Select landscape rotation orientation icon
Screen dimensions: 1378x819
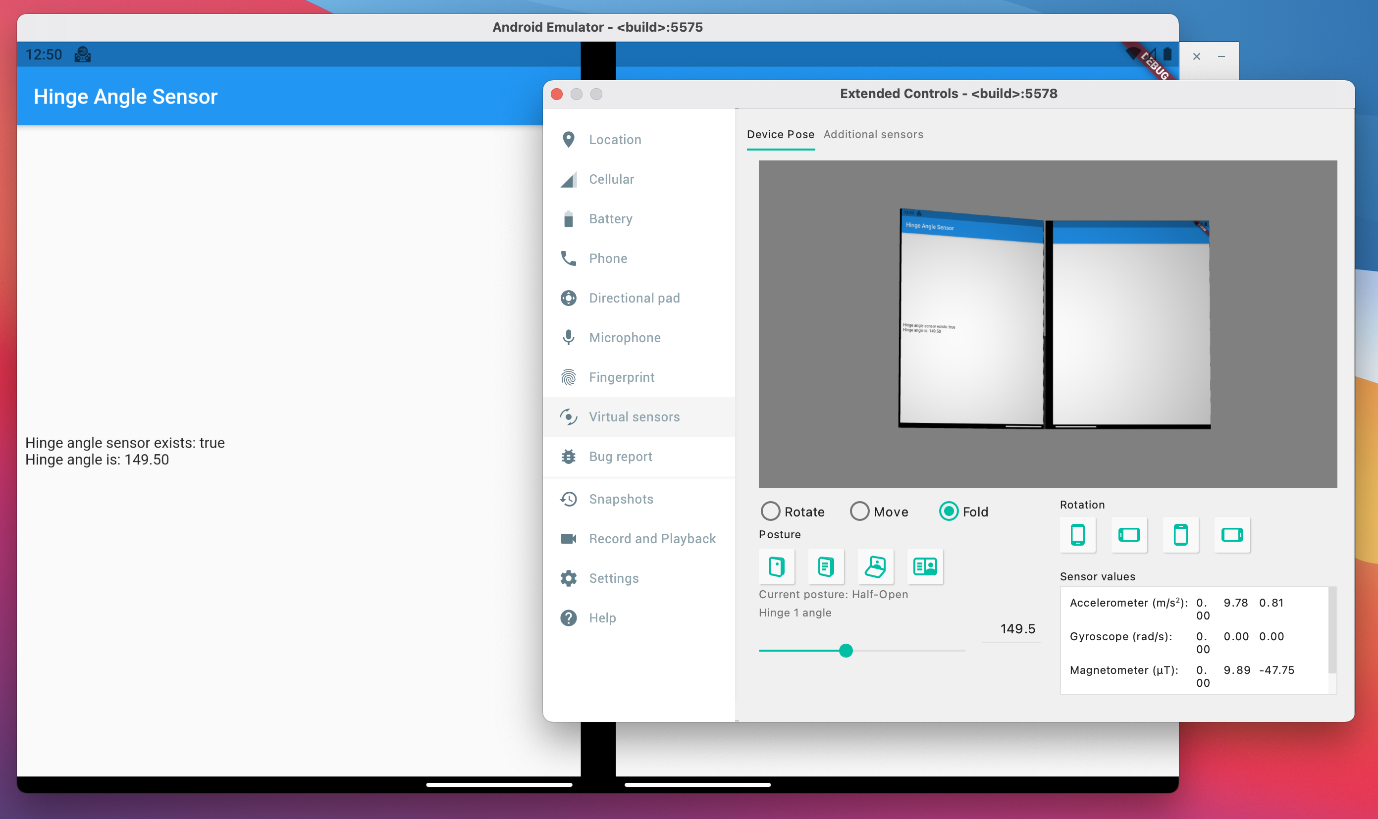[x=1128, y=534]
